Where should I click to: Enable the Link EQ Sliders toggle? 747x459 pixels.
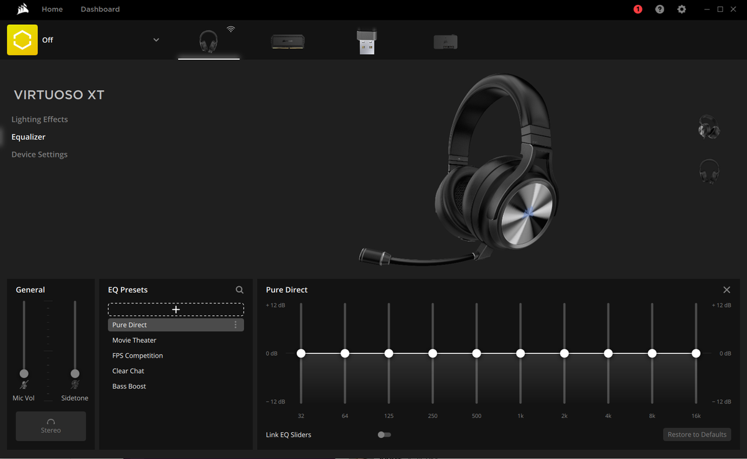coord(384,434)
